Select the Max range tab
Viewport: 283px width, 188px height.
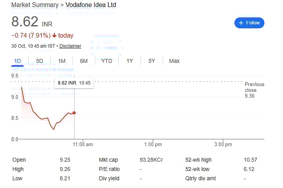tap(174, 61)
